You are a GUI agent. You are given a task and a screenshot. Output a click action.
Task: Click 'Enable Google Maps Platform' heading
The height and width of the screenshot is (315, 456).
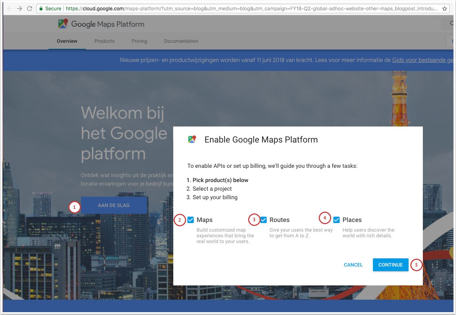click(261, 140)
